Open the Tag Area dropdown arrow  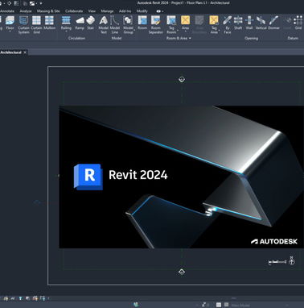pos(220,30)
